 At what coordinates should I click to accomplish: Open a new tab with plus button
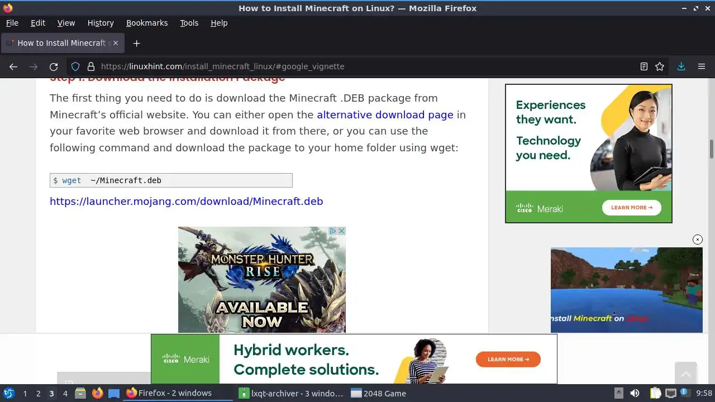point(136,43)
